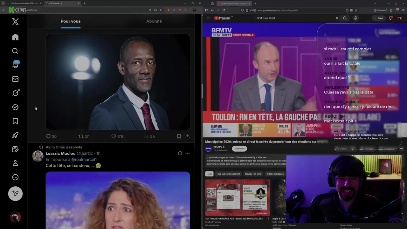Go back in the left browser window
This screenshot has width=407, height=229.
pos(3,10)
